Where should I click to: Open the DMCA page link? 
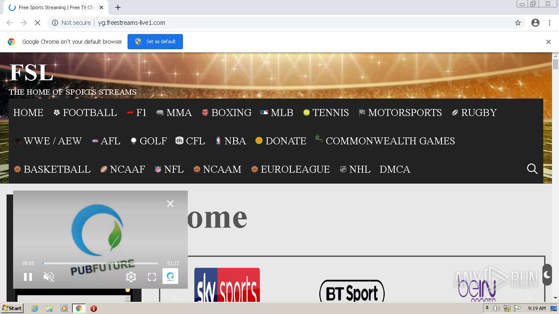(x=395, y=169)
